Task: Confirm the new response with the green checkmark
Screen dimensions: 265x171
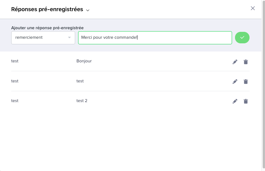Action: click(x=242, y=37)
